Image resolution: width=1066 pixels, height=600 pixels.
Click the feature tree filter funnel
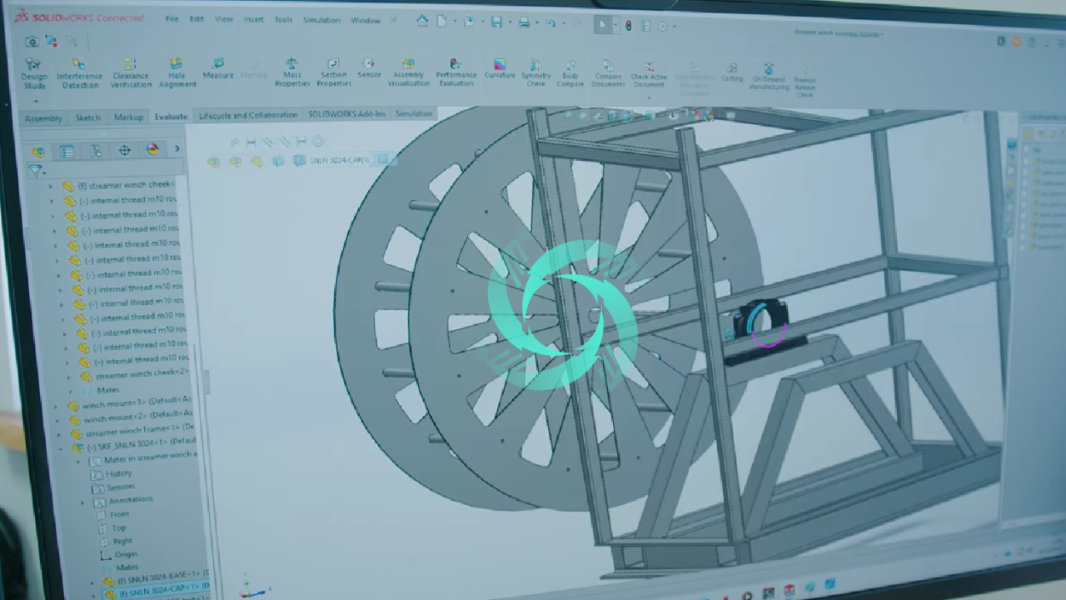(34, 171)
